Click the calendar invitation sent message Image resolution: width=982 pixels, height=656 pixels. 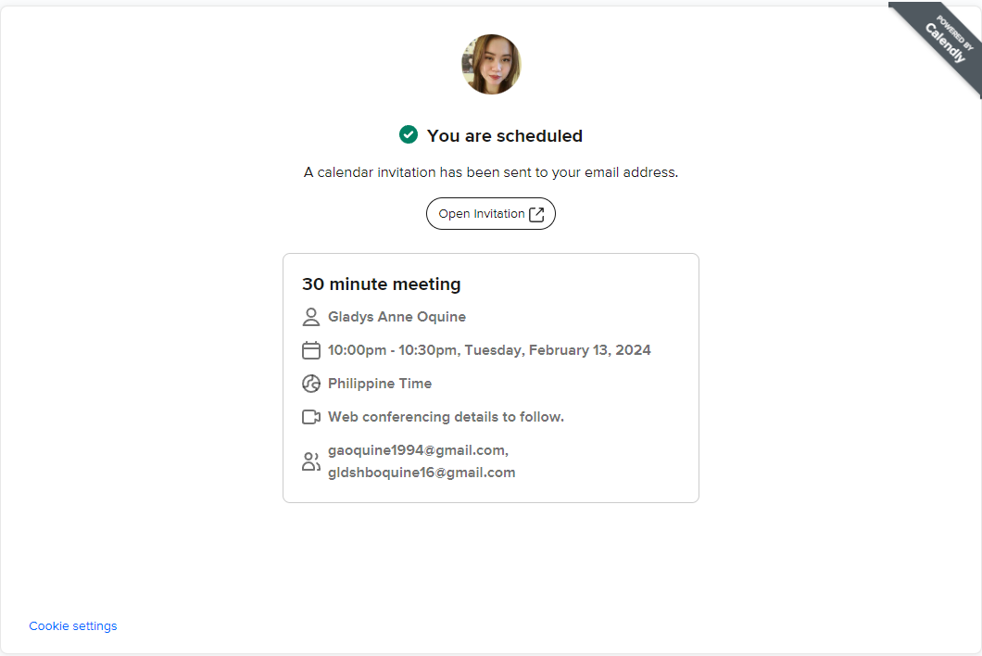point(491,172)
